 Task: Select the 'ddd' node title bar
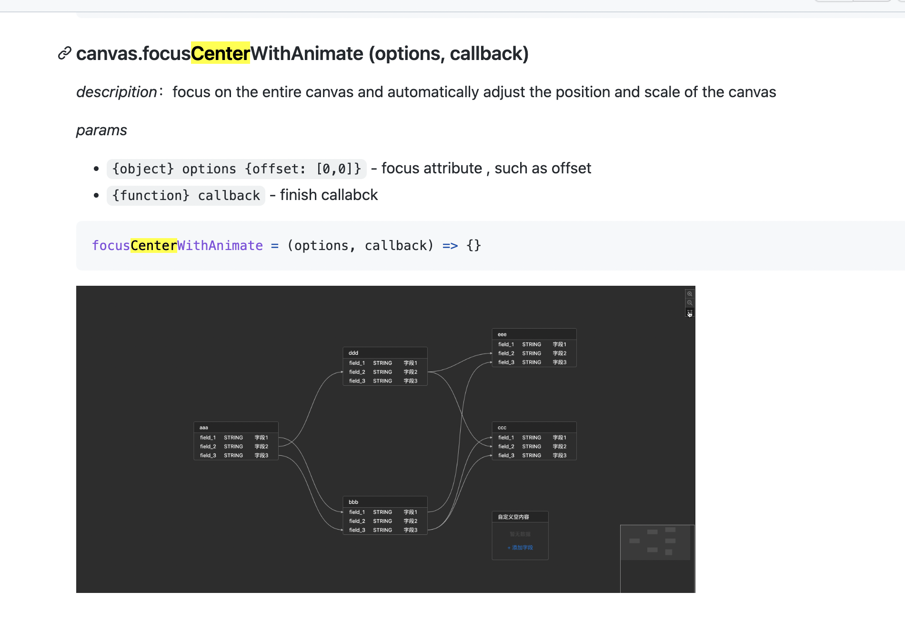[384, 352]
